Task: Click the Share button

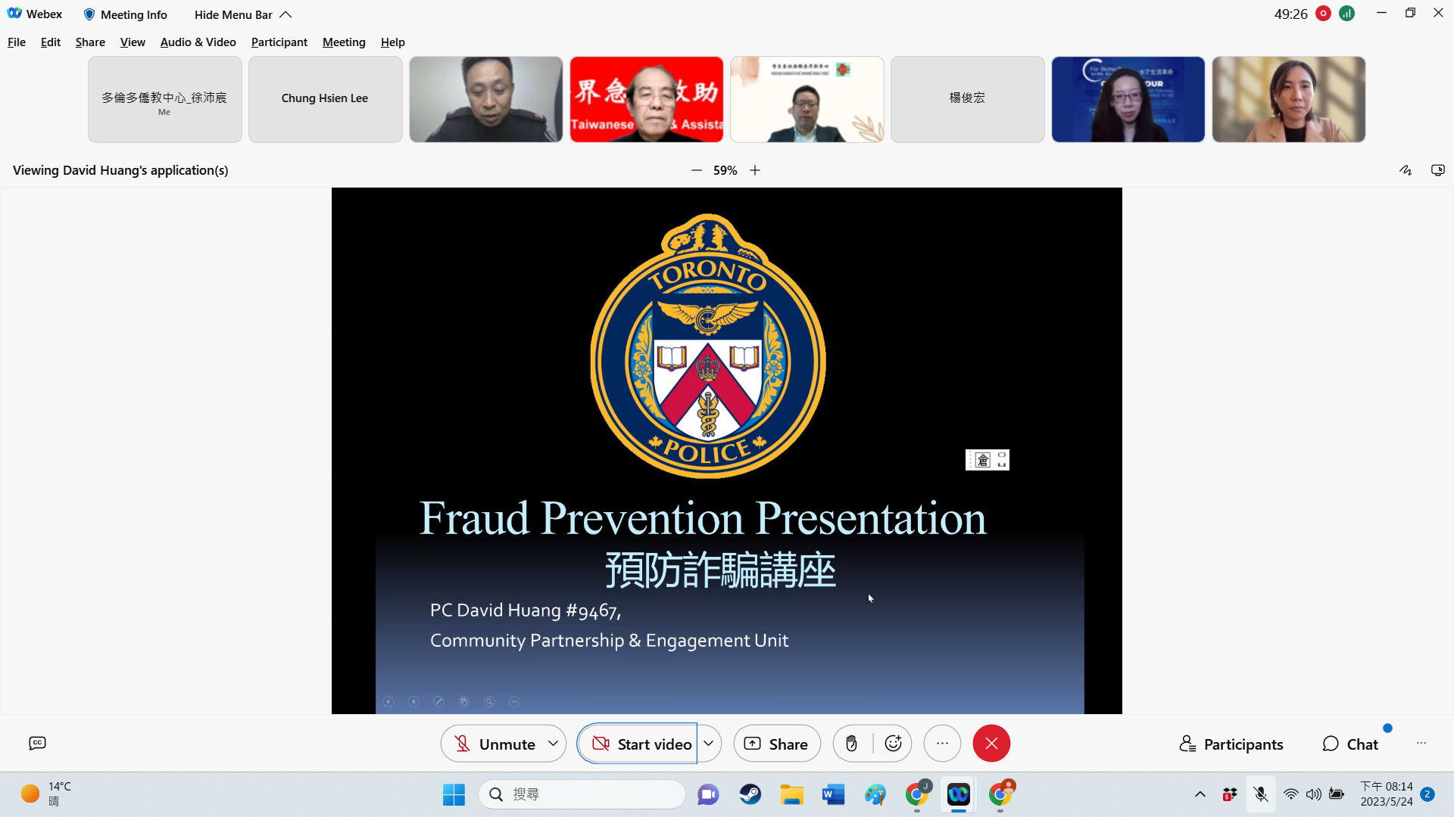Action: pyautogui.click(x=776, y=744)
